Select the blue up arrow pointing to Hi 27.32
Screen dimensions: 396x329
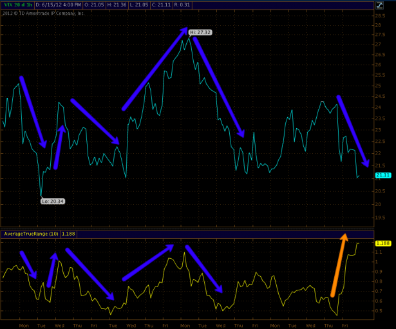click(x=155, y=69)
